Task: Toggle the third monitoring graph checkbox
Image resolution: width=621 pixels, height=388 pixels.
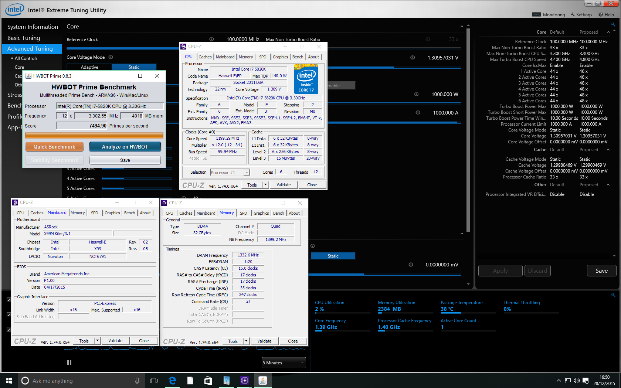Action: click(9, 329)
